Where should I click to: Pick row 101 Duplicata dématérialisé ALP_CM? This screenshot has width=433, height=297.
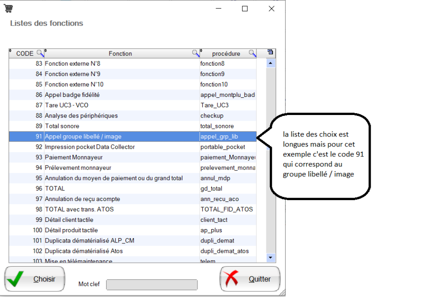(x=121, y=240)
